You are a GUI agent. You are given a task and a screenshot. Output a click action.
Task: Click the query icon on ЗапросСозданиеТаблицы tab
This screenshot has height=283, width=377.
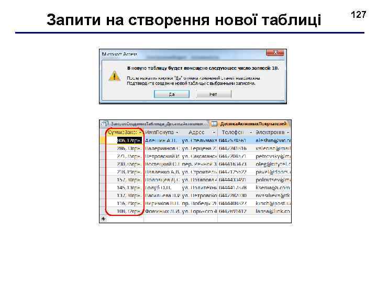click(105, 124)
